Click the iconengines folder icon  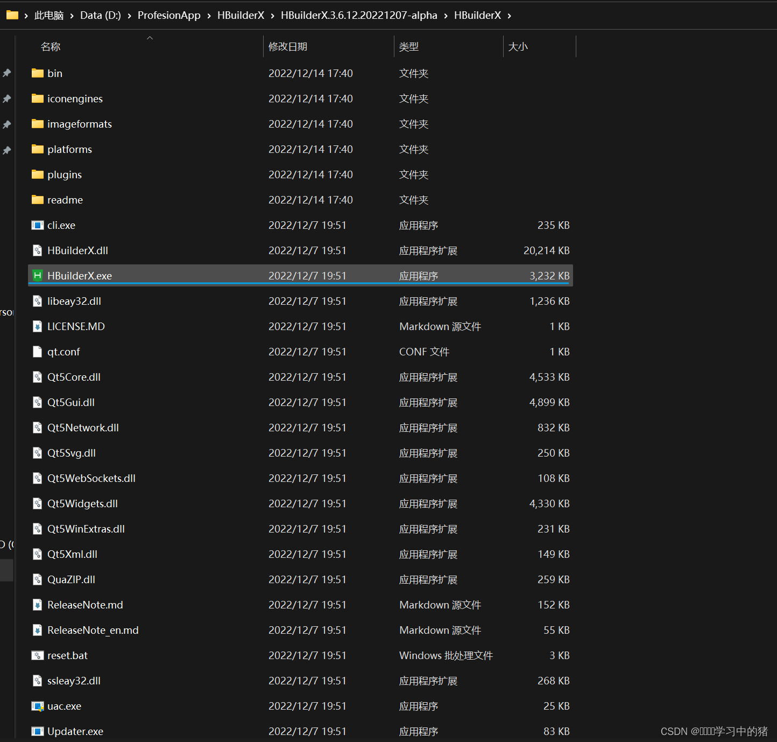click(x=38, y=99)
